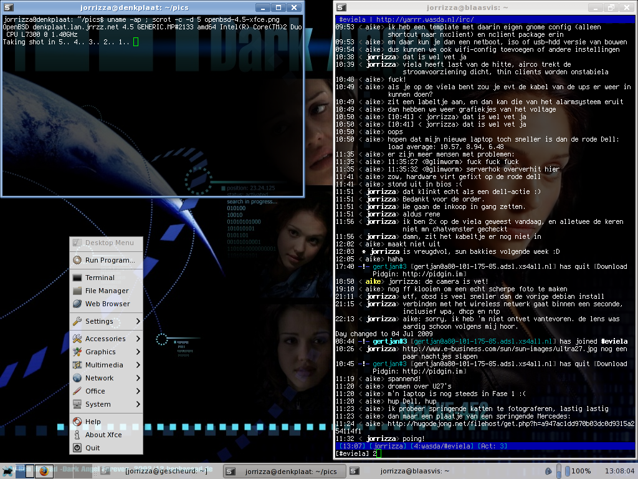Viewport: 638px width, 479px height.
Task: Open the window menu icon of the denkplaat terminal
Action: pos(8,7)
